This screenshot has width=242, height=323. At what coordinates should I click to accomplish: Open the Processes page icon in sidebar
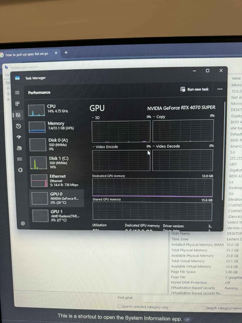pyautogui.click(x=18, y=104)
